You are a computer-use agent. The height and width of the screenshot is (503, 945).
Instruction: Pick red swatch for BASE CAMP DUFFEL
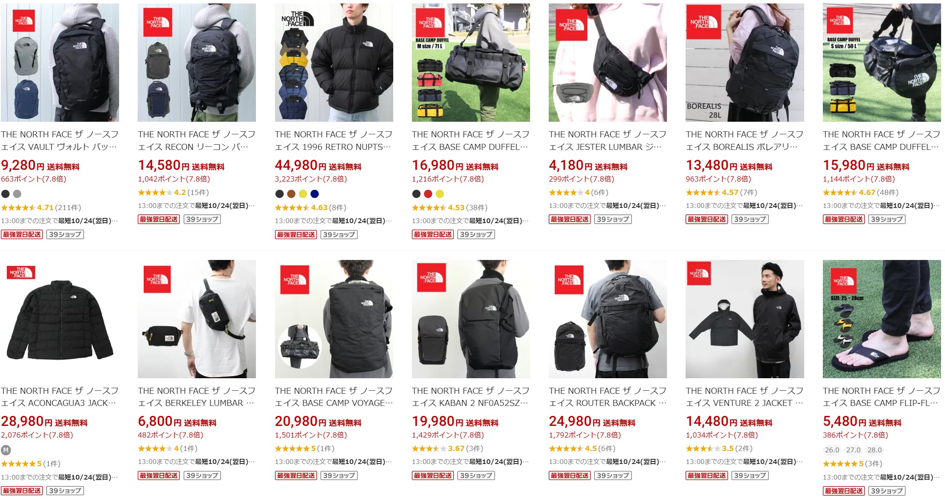[x=428, y=194]
